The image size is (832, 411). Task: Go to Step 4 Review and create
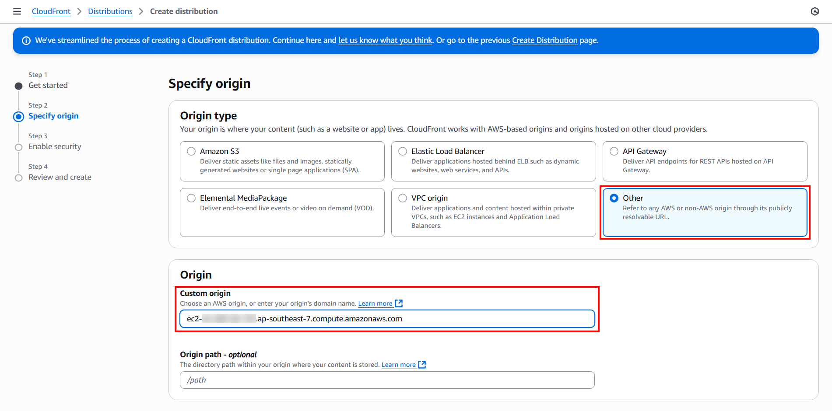click(60, 177)
